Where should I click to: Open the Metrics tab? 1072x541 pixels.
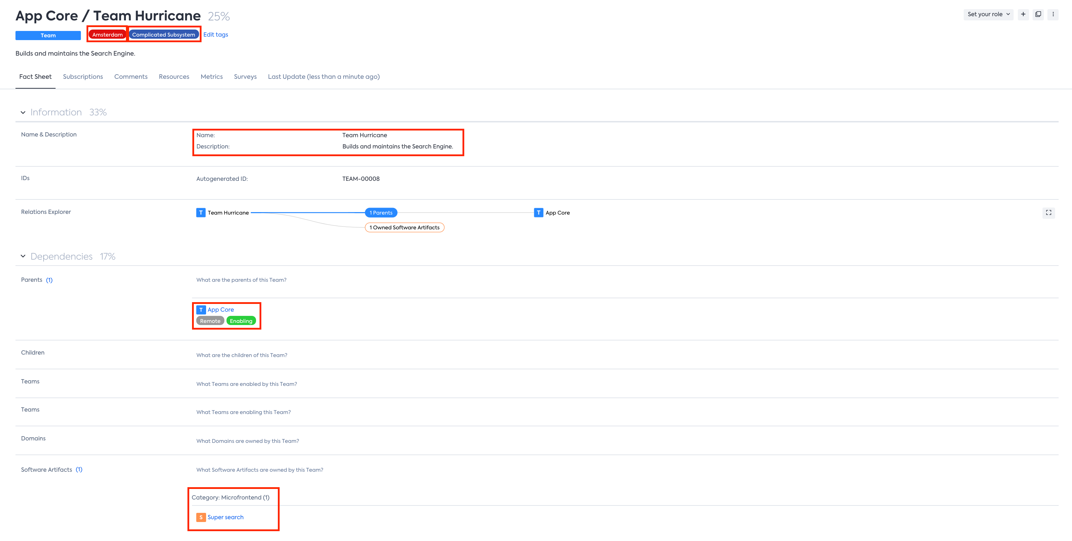(x=211, y=77)
